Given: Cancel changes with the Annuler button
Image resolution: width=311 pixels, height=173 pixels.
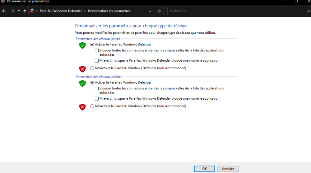Looking at the screenshot, I should (x=228, y=169).
